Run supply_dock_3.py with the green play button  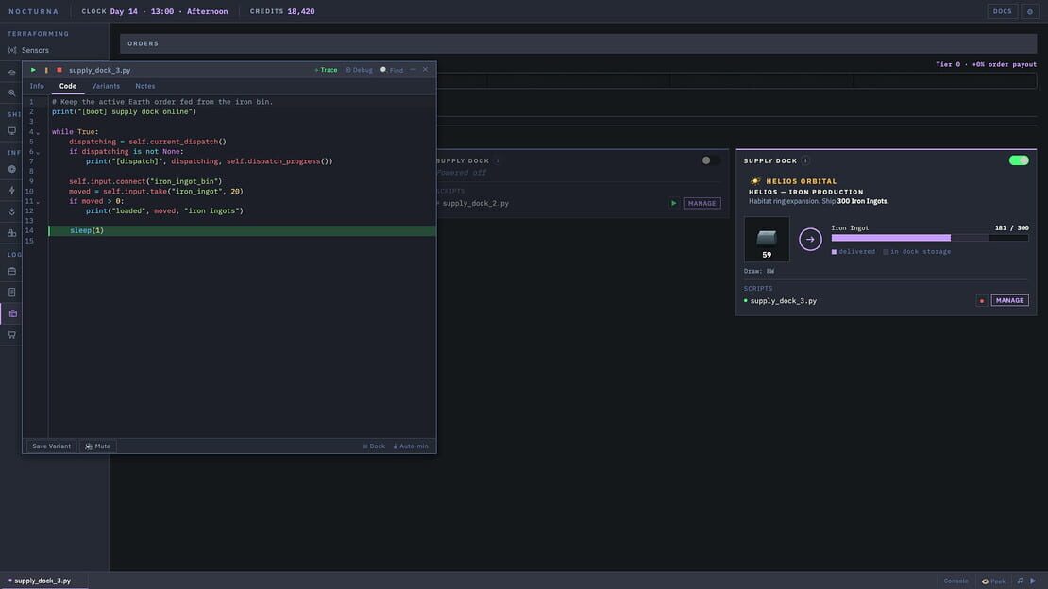[33, 70]
